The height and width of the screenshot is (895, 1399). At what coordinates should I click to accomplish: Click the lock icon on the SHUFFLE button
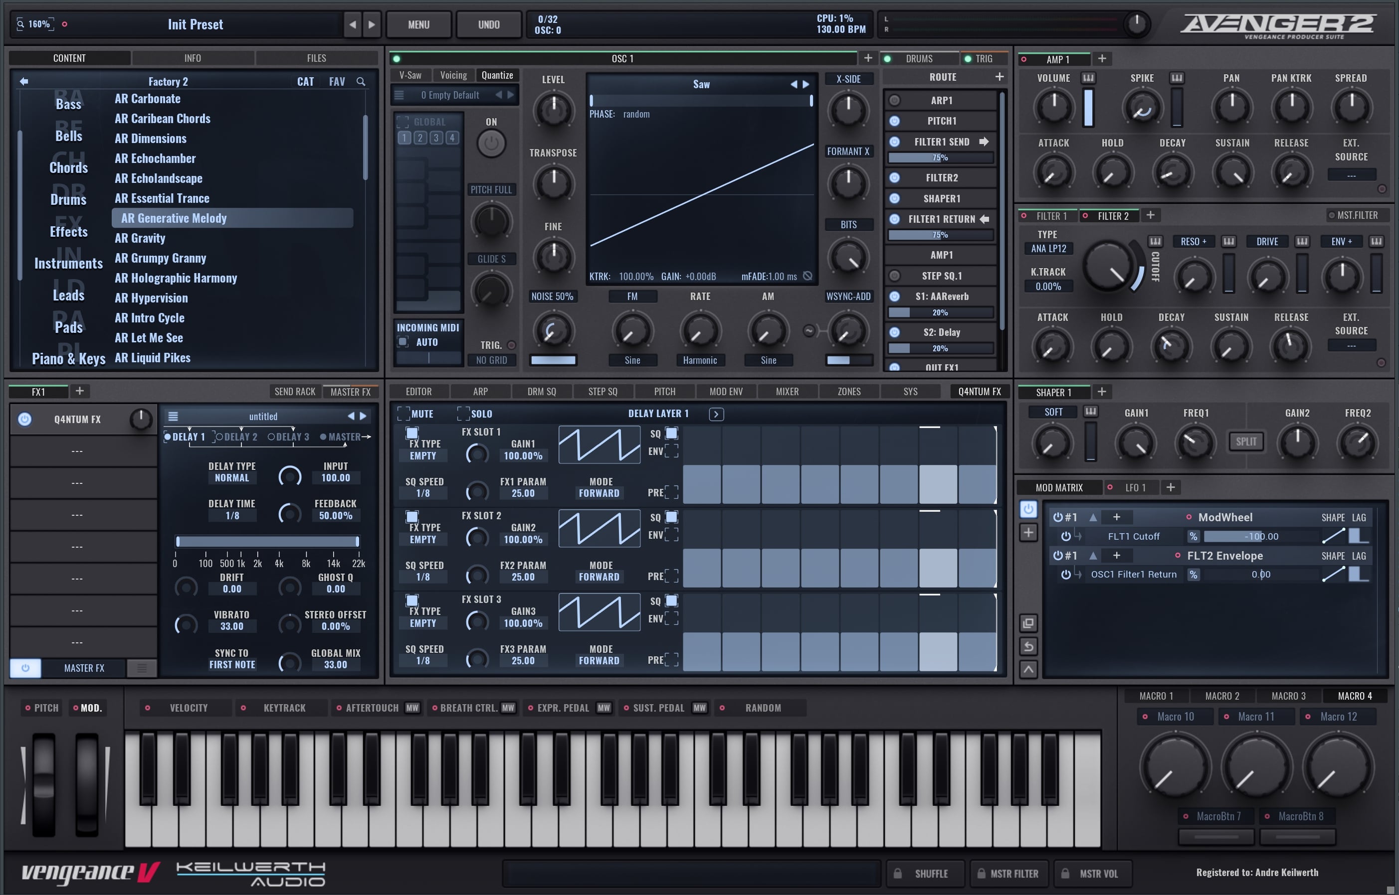pos(898,874)
